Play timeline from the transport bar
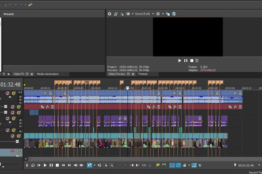Viewport: 262px width, 174px height. click(45, 165)
